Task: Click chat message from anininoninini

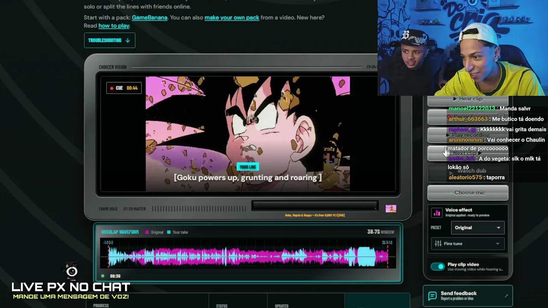Action: tap(496, 144)
